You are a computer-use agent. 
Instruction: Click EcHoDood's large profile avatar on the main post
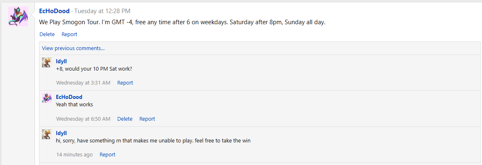[x=18, y=16]
